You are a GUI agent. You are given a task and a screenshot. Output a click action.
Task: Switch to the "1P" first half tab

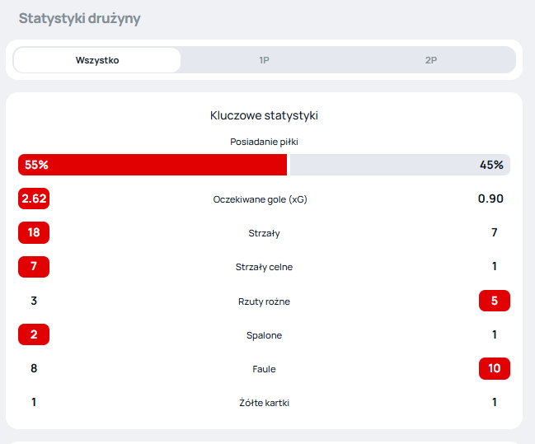264,60
